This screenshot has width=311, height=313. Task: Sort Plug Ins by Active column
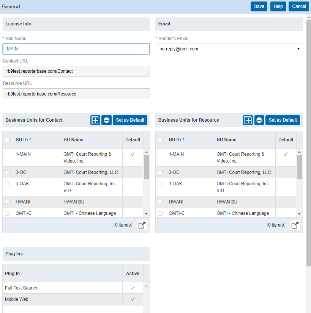133,274
